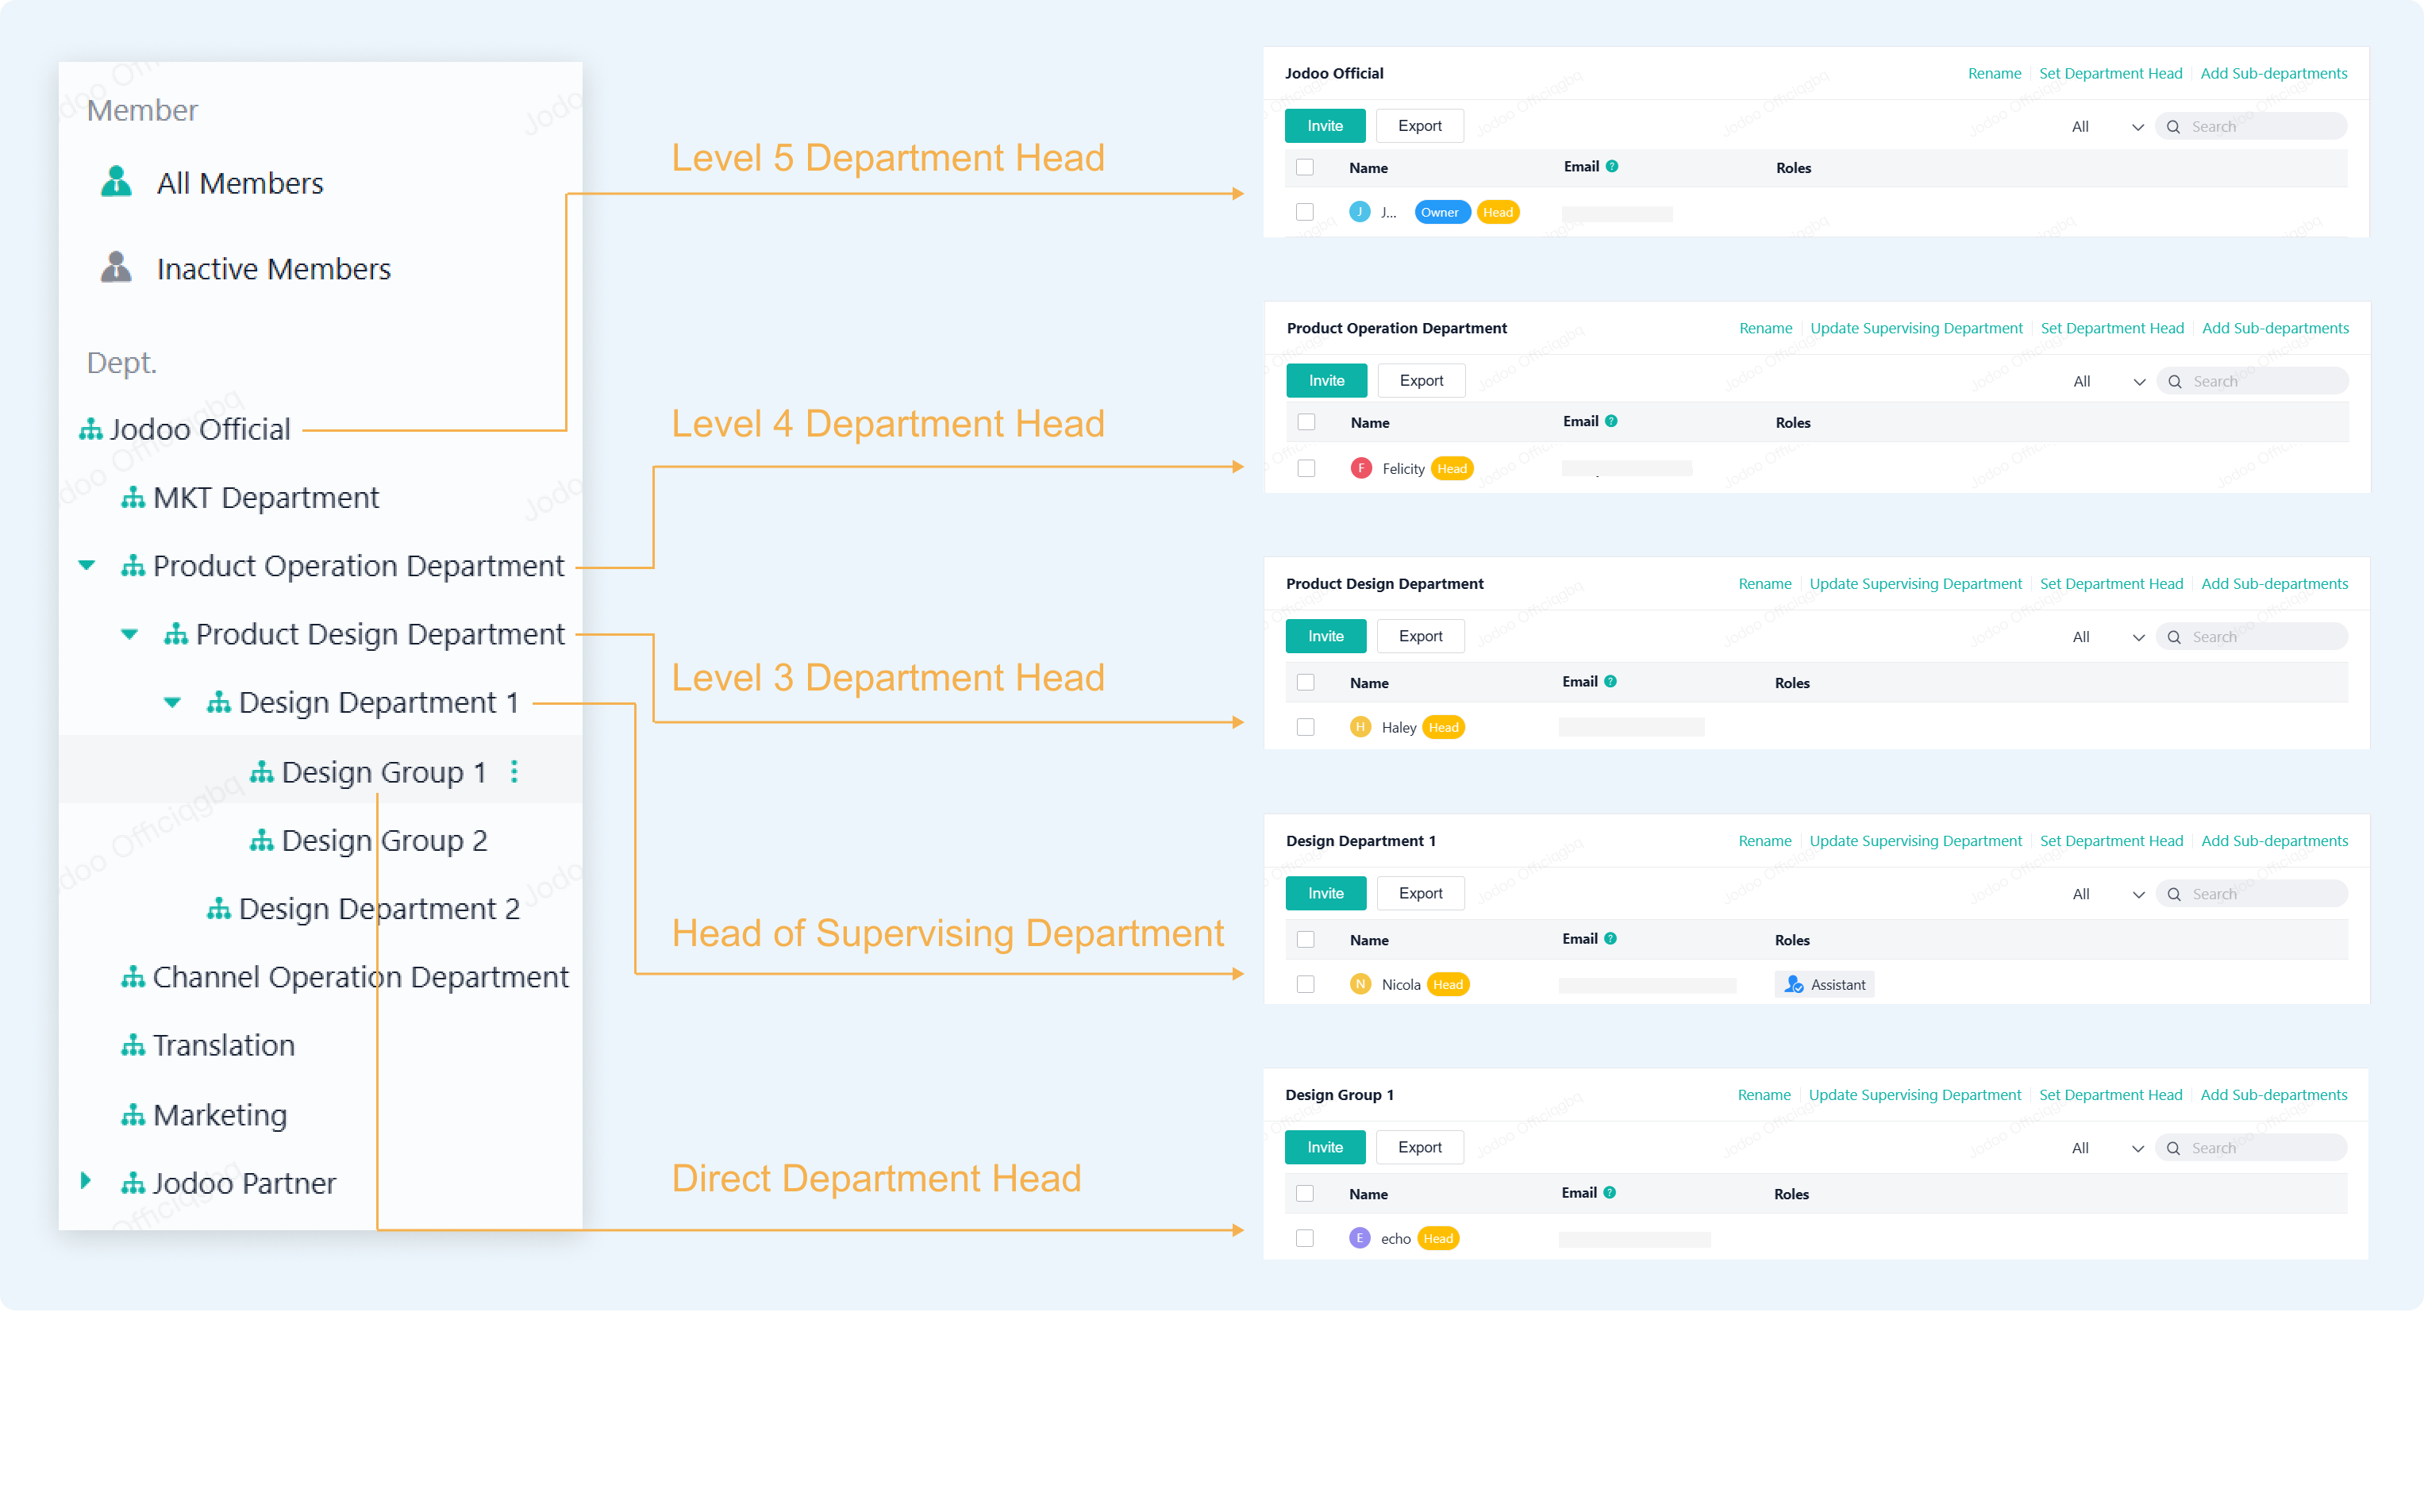Collapse the Product Operation Department tree node
This screenshot has height=1512, width=2424.
coord(87,566)
